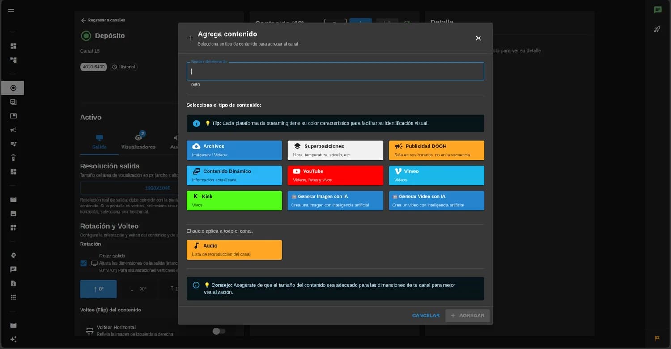Switch to the Salida tab
The image size is (671, 349).
pyautogui.click(x=99, y=142)
